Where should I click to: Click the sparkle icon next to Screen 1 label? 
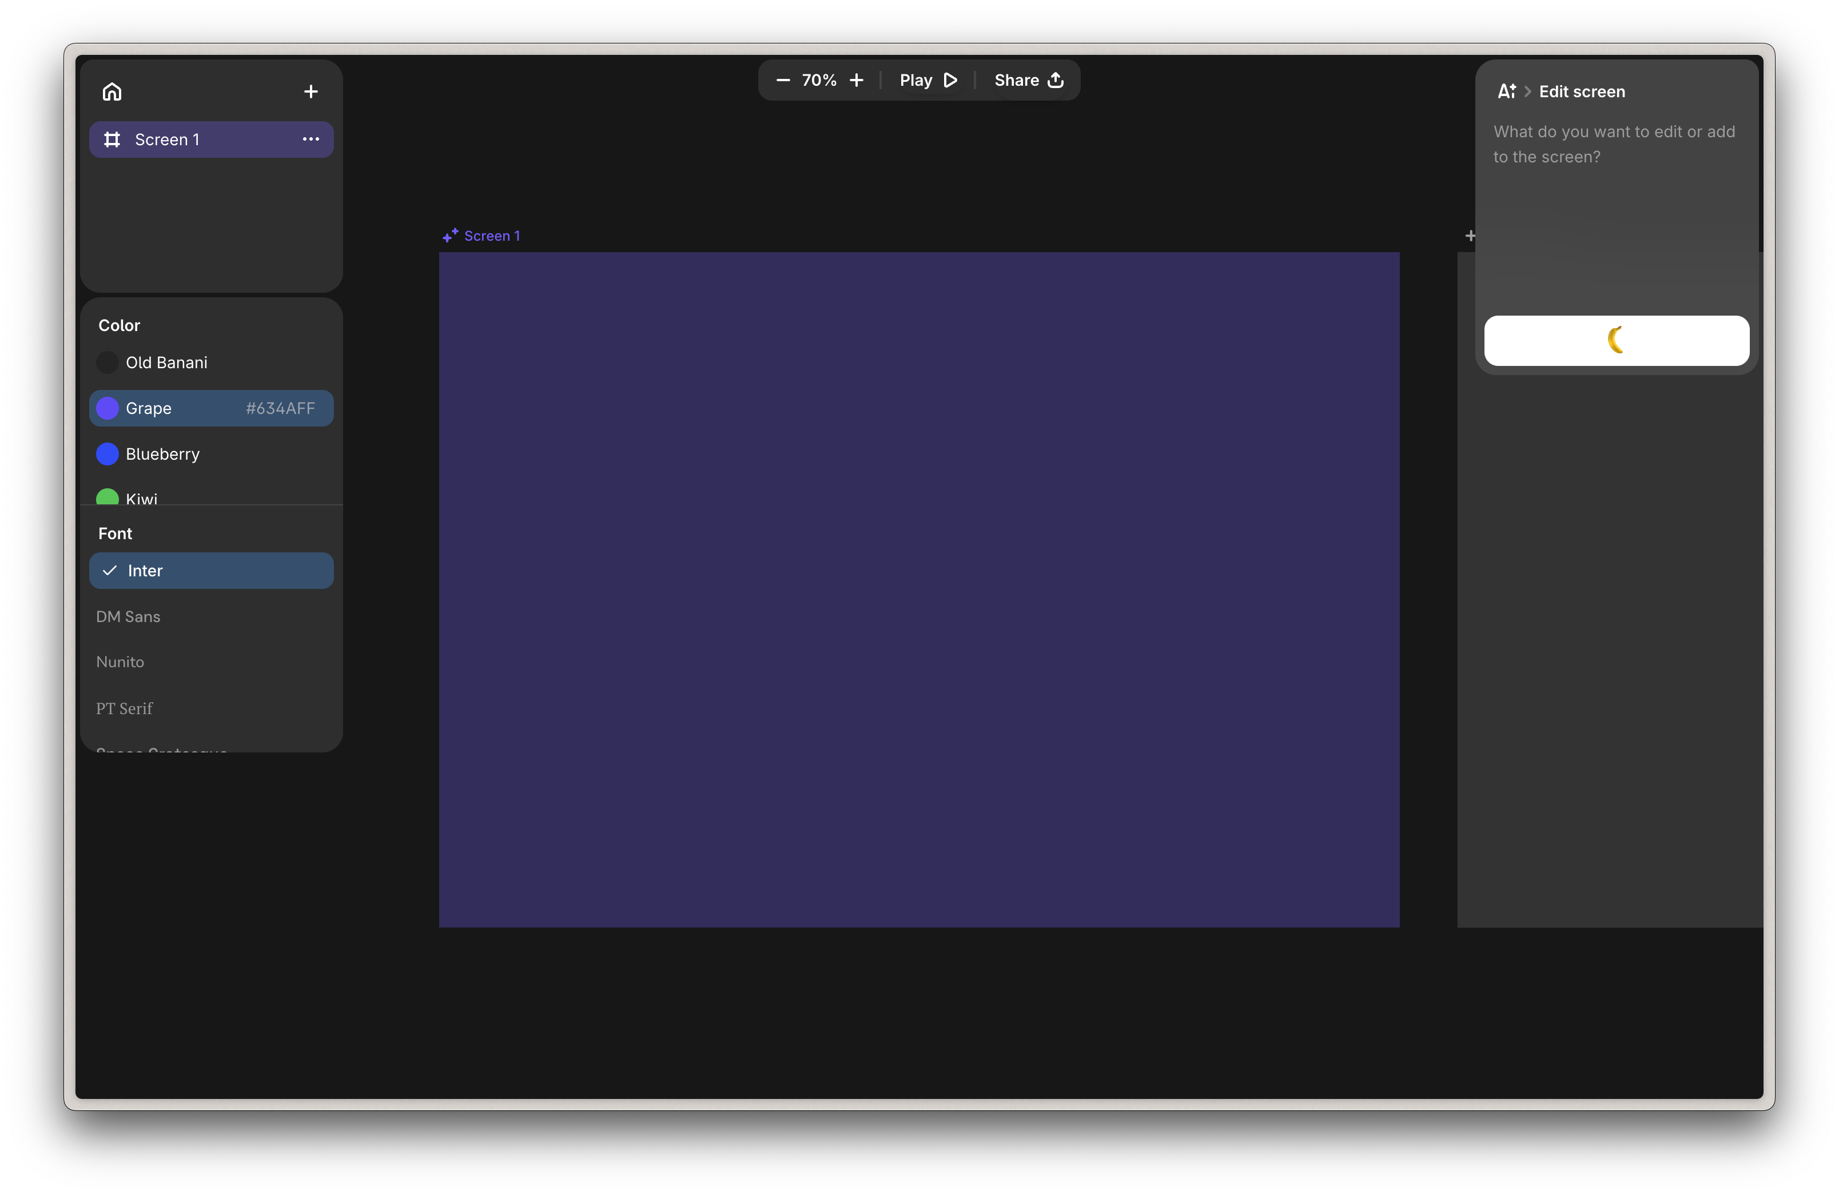point(449,236)
